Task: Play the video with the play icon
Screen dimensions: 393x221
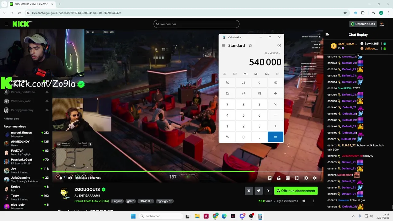Action: pyautogui.click(x=61, y=178)
